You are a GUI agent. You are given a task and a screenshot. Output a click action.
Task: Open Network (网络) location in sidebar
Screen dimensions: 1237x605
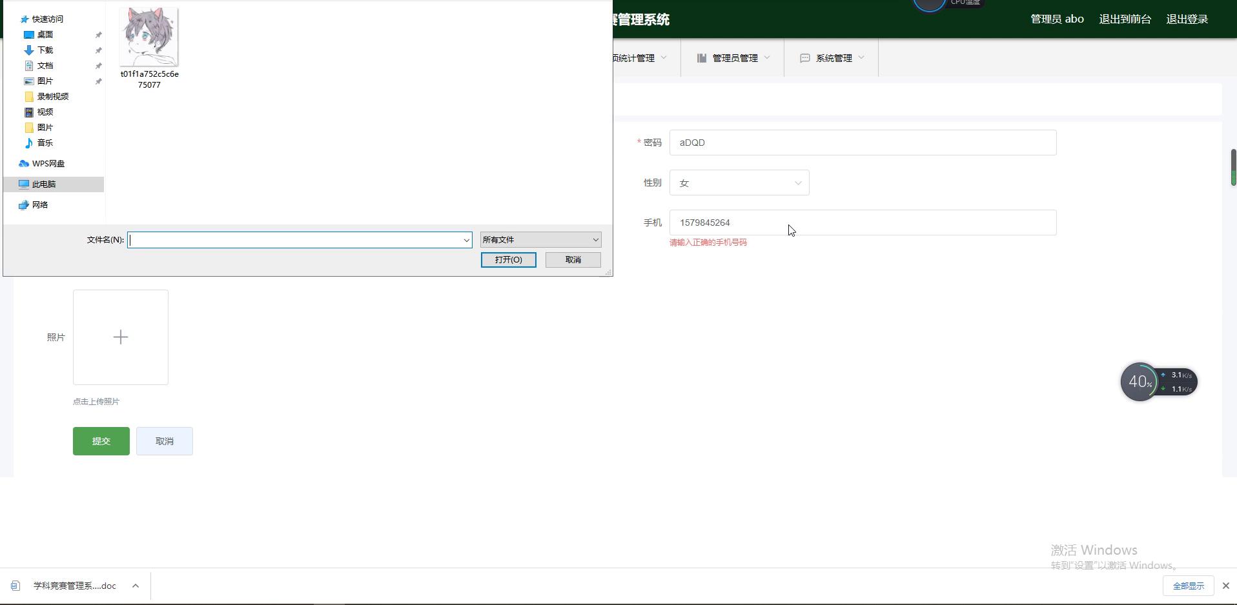(x=40, y=205)
